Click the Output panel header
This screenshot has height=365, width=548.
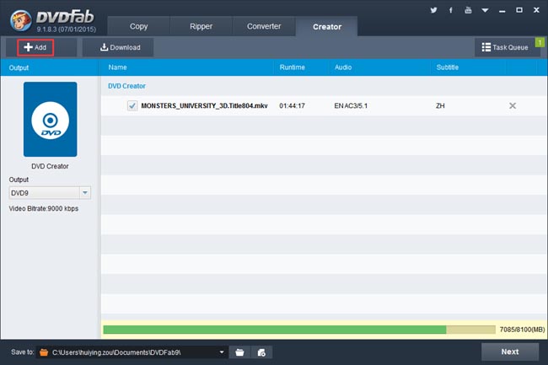[19, 67]
